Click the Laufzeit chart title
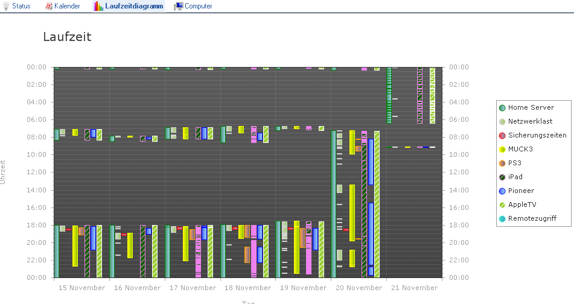 pos(67,37)
